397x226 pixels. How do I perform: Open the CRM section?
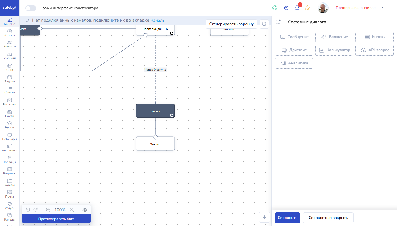pos(10,68)
